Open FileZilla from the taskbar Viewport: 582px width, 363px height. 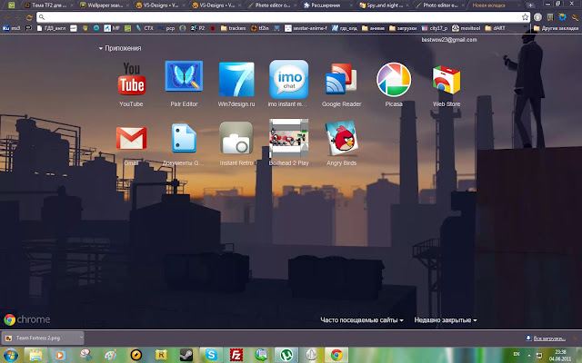(x=236, y=355)
